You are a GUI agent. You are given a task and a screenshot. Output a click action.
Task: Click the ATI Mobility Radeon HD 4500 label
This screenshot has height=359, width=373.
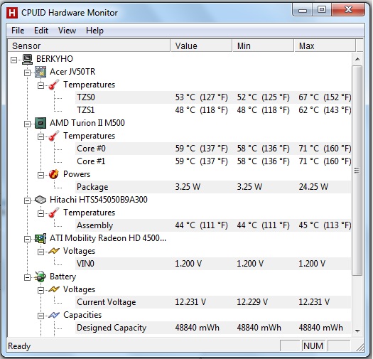(x=108, y=238)
